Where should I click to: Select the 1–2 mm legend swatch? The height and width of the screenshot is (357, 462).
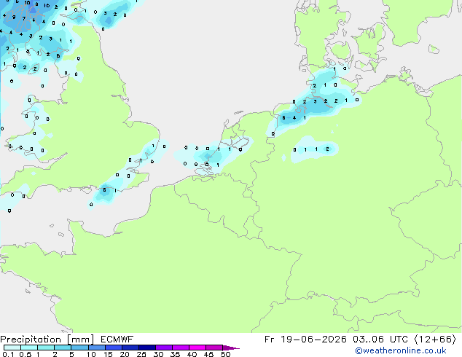[46, 348]
